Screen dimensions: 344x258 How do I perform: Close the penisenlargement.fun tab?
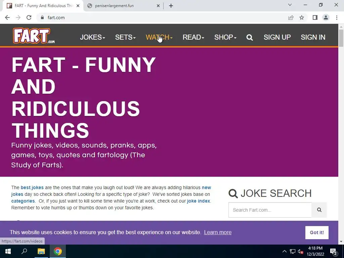click(158, 6)
